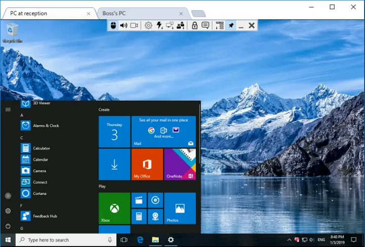Viewport: 365px width, 247px height.
Task: Open remote session settings gear
Action: tap(148, 25)
